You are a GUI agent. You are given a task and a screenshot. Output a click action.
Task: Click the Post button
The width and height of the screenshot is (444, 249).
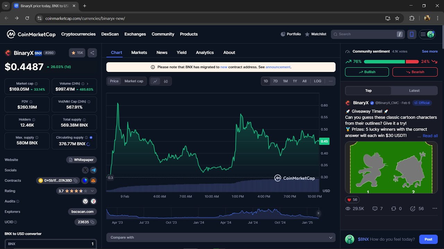(428, 239)
